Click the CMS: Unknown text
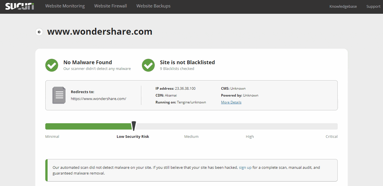 233,89
